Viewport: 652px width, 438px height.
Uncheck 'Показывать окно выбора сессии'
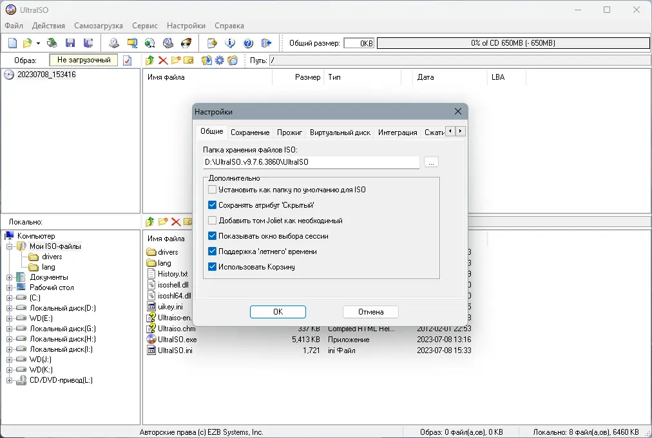212,236
